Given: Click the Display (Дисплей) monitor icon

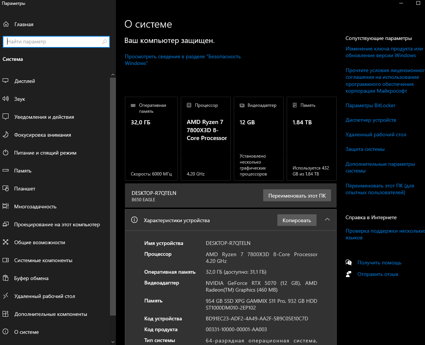Looking at the screenshot, I should point(6,81).
